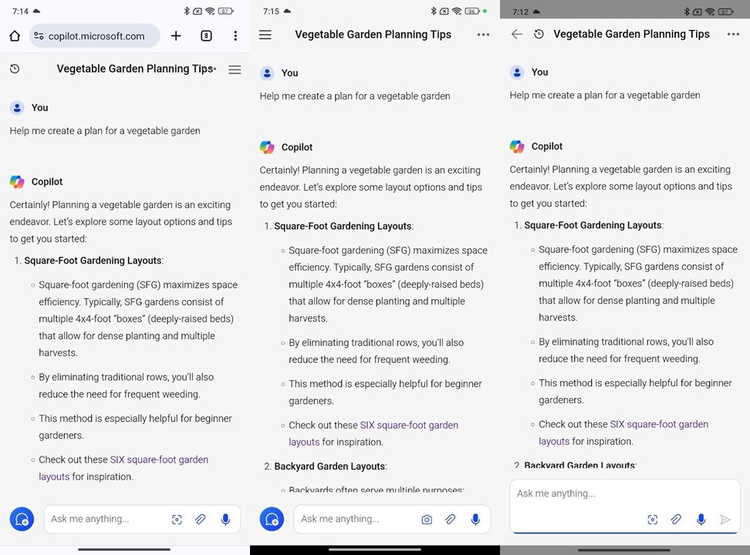
Task: Open history clock icon in right screen header
Action: (539, 35)
